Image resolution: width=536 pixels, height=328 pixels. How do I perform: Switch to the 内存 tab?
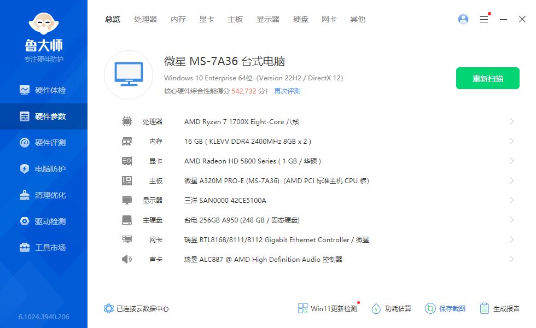[178, 20]
